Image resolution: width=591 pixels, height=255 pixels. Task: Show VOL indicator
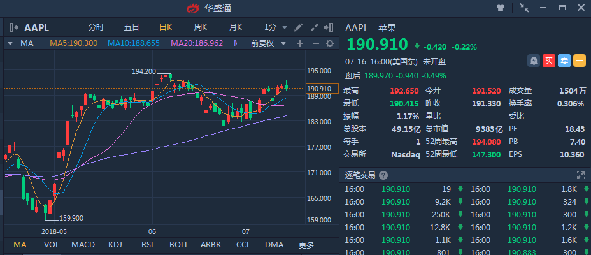[52, 245]
